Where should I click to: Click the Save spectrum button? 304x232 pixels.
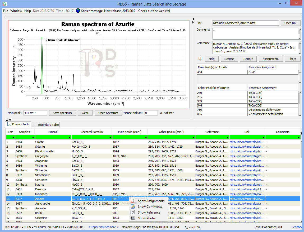click(x=62, y=113)
